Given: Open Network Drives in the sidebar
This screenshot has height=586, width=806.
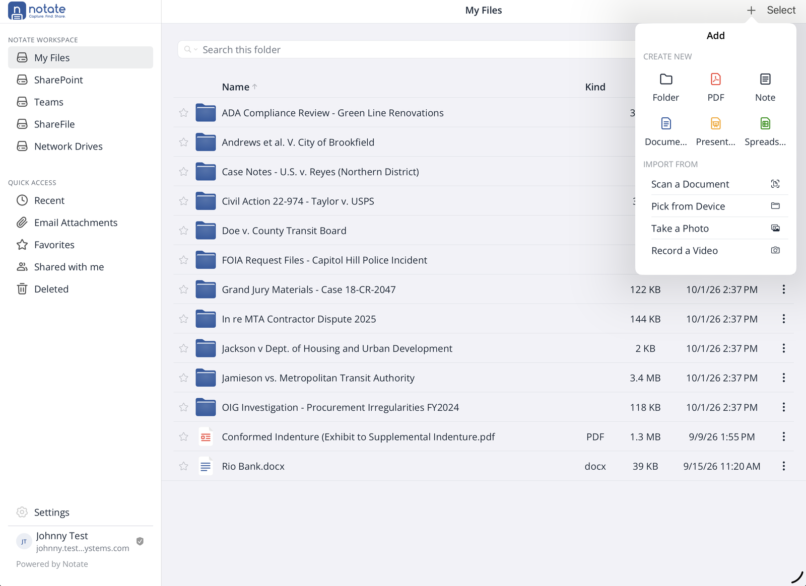Looking at the screenshot, I should [x=81, y=146].
